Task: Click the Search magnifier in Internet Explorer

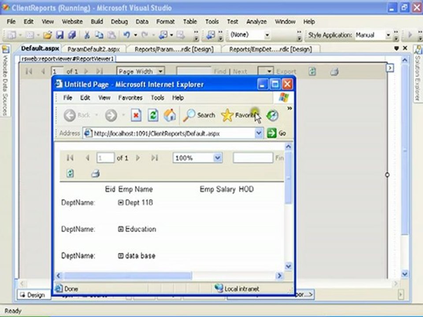Action: (199, 115)
